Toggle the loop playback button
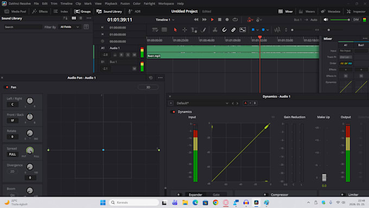 click(235, 20)
